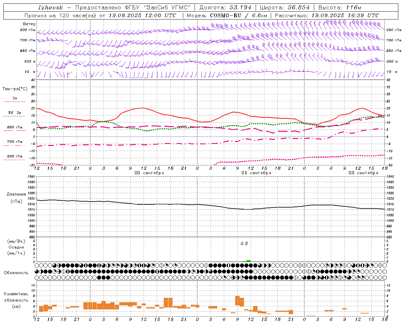Click the '20 сентября' date label
Viewport: 403px width, 322px height.
click(x=149, y=173)
